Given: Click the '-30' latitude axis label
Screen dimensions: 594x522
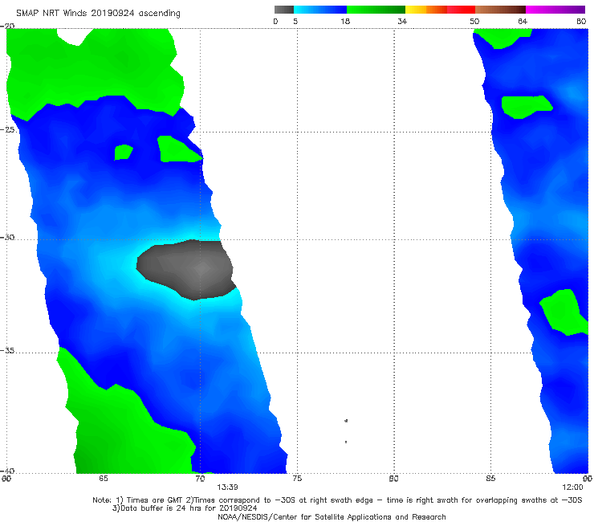Looking at the screenshot, I should [7, 237].
